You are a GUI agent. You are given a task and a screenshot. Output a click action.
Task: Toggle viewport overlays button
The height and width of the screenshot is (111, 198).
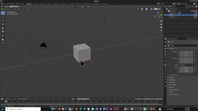(x=147, y=9)
